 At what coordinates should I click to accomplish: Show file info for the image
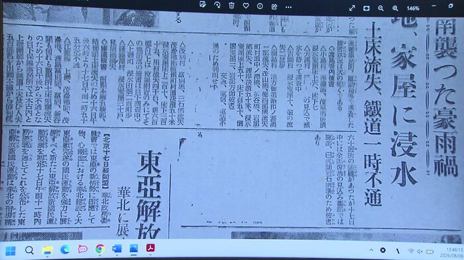tap(260, 6)
